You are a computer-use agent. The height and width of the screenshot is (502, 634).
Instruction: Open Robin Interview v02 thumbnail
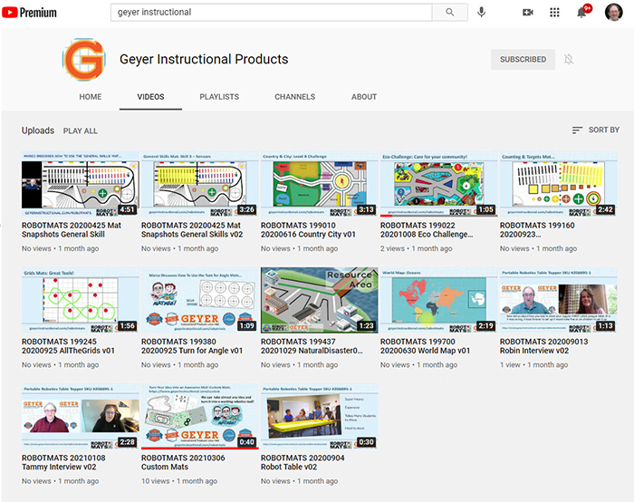pyautogui.click(x=559, y=300)
